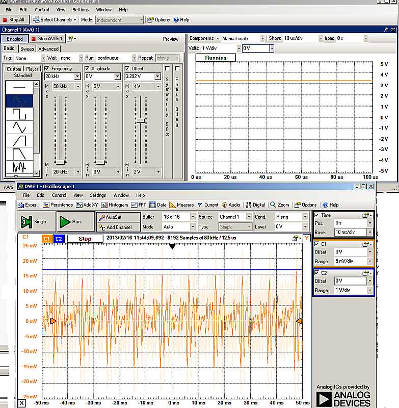This screenshot has height=408, width=399.
Task: Open the Advanced tab
Action: click(48, 49)
